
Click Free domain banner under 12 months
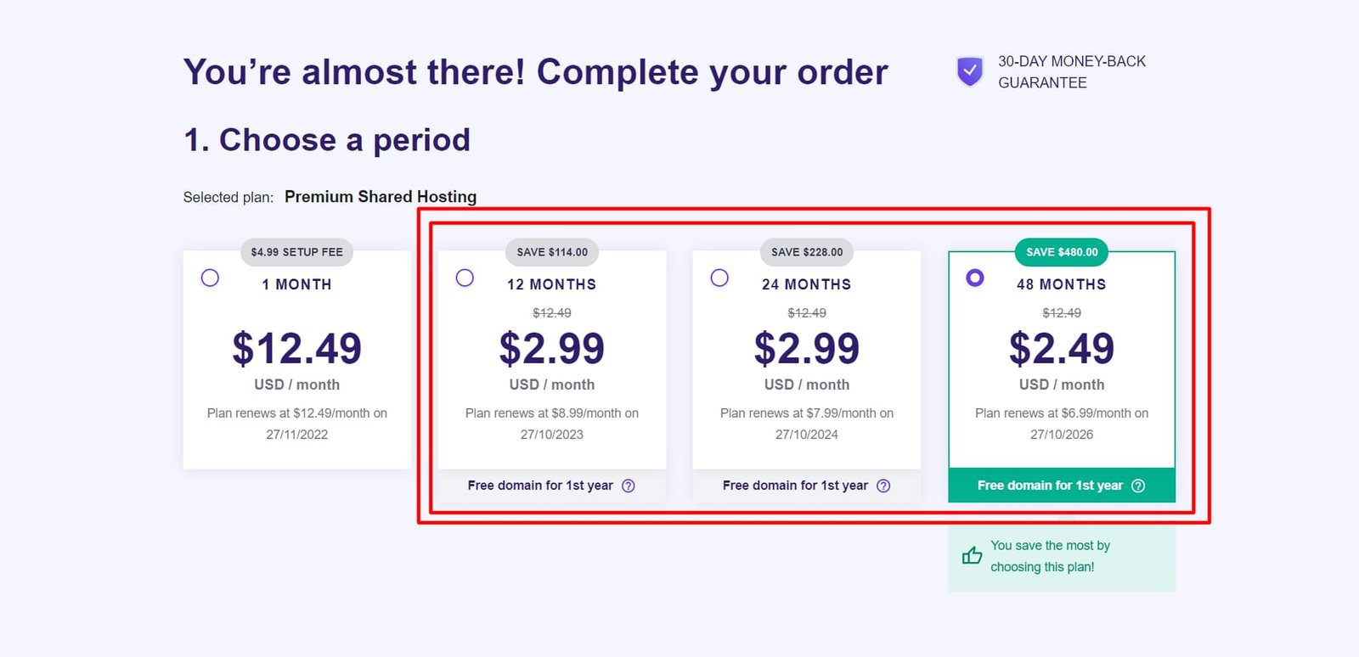(x=540, y=486)
